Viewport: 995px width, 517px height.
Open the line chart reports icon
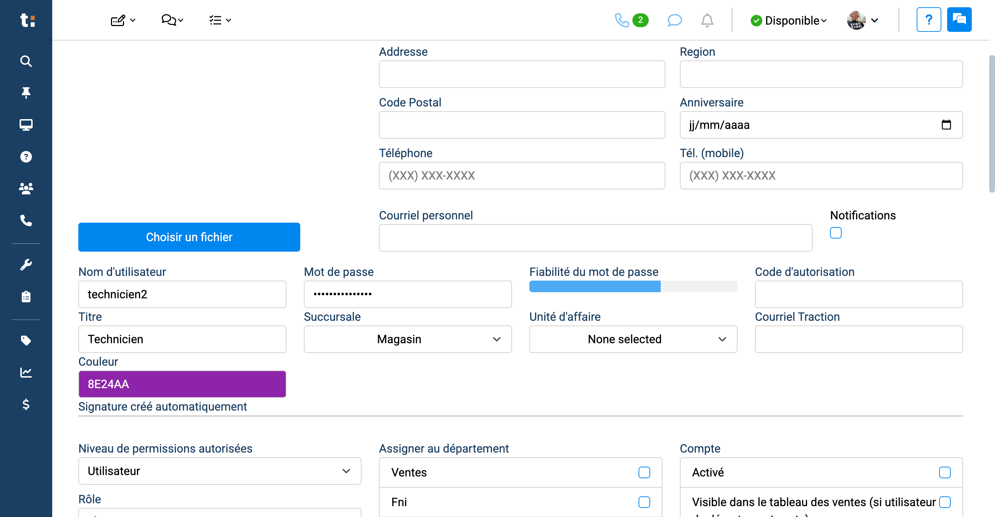[26, 373]
